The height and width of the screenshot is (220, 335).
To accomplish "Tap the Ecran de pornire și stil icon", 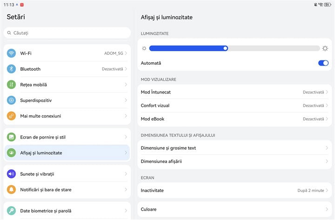I will pos(11,137).
